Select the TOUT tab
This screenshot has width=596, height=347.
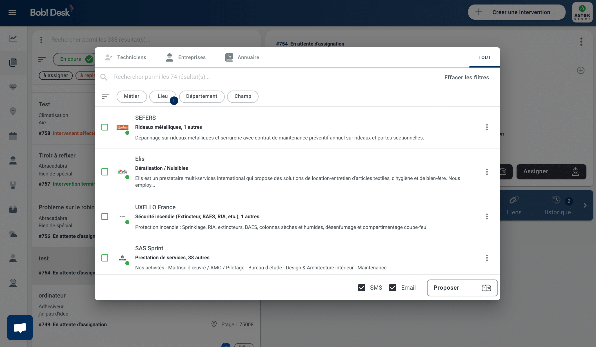point(484,57)
